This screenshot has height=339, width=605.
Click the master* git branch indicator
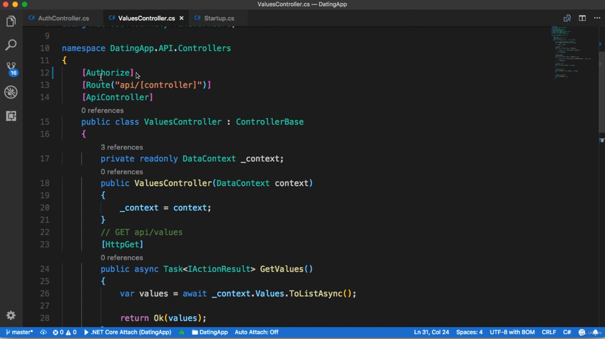click(19, 332)
